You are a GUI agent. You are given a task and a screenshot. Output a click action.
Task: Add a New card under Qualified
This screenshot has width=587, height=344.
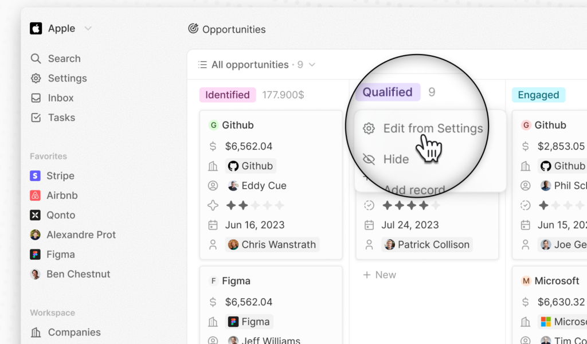pyautogui.click(x=379, y=275)
